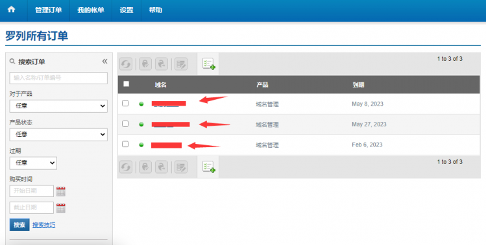Click 域名管理 in the May 27, 2023 row

point(267,125)
